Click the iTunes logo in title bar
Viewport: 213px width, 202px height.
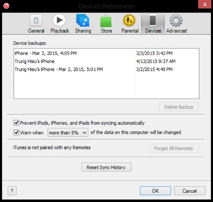pos(6,6)
